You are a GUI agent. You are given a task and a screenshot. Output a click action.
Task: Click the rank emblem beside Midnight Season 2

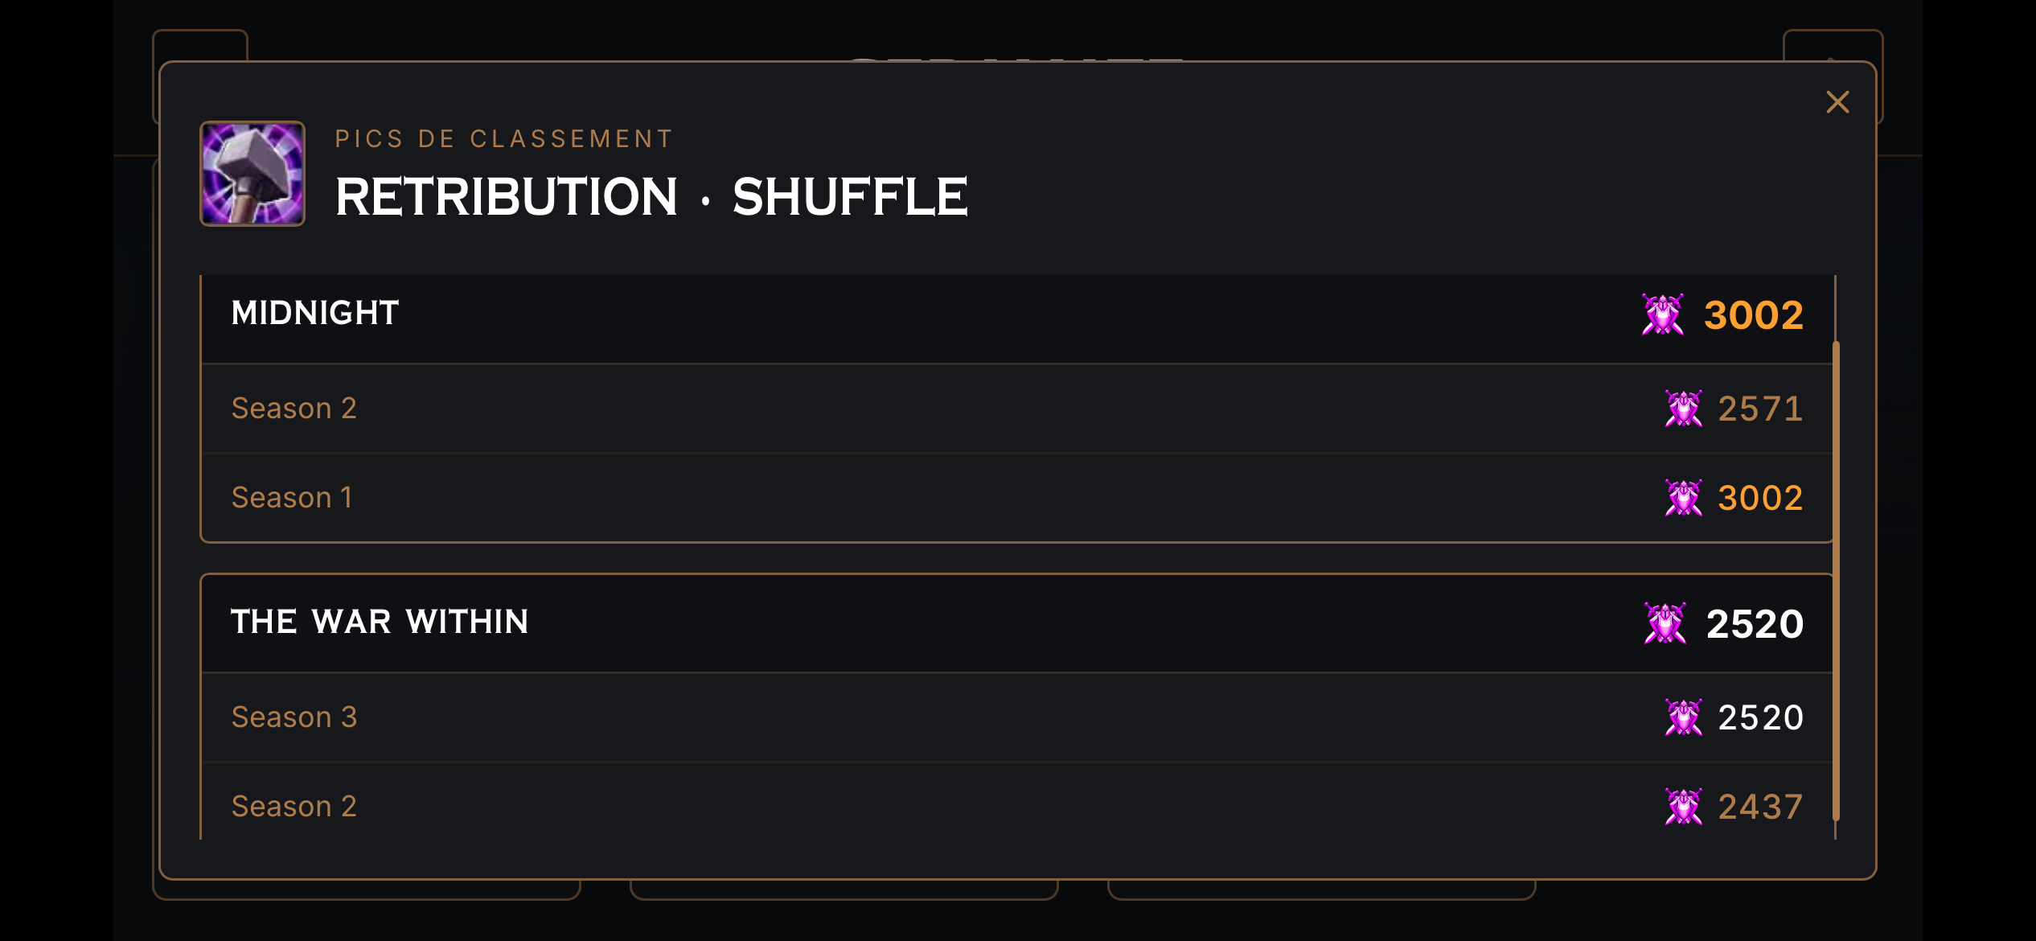point(1683,409)
